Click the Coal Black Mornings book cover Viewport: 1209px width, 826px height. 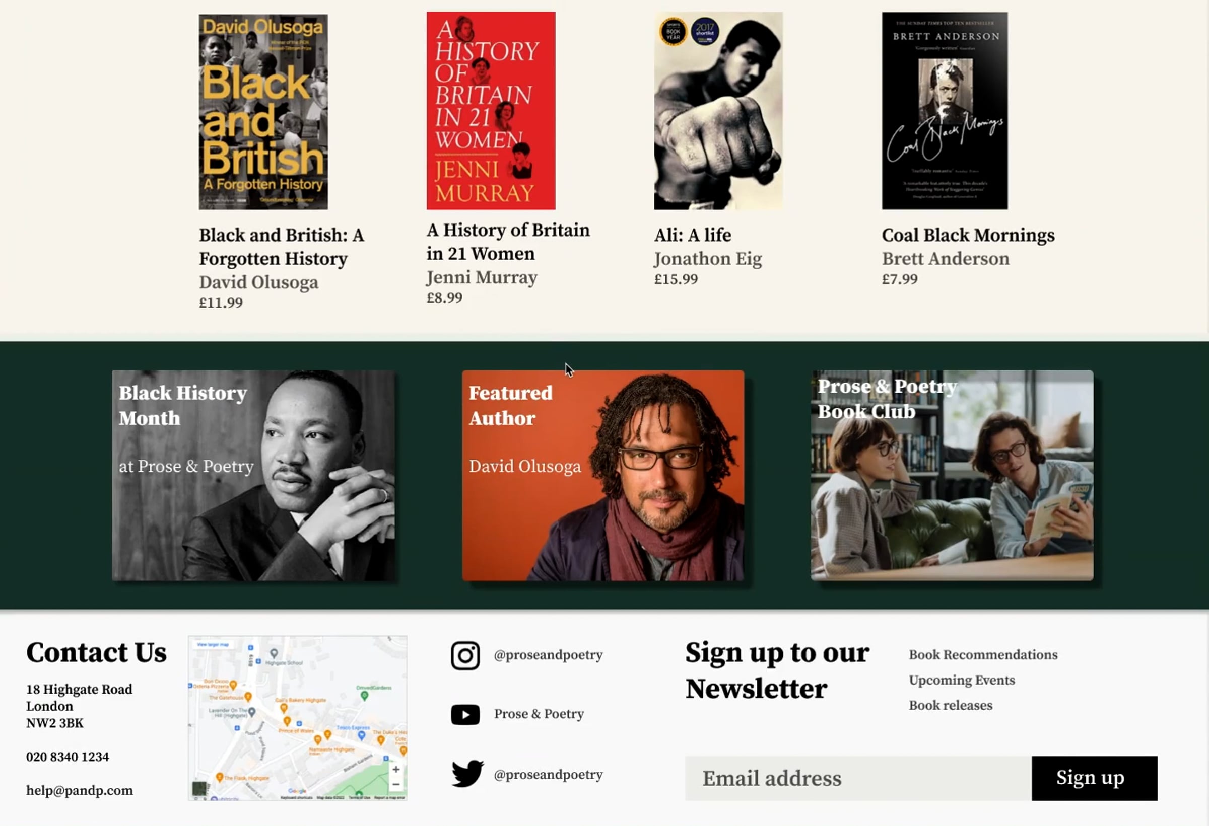coord(944,111)
